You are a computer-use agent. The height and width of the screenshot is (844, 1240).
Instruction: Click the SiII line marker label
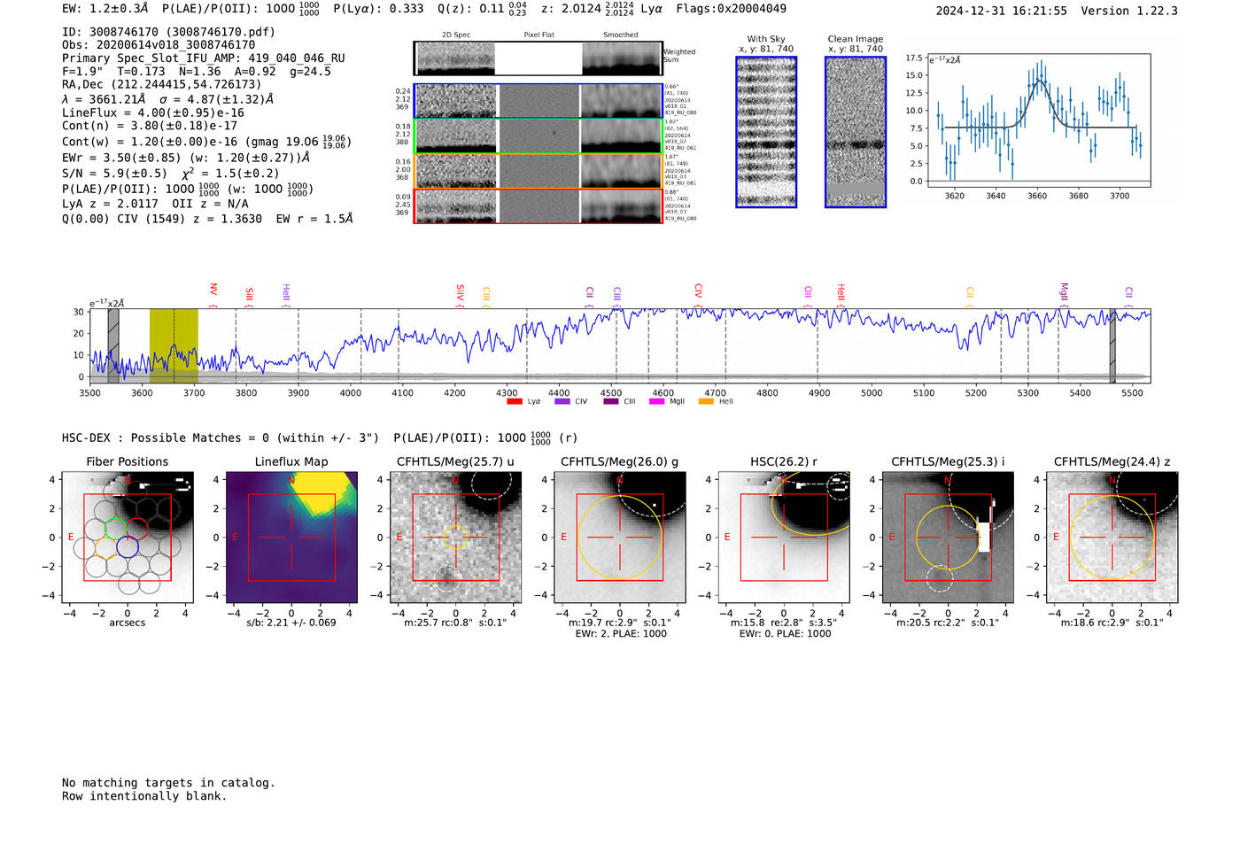pos(250,294)
